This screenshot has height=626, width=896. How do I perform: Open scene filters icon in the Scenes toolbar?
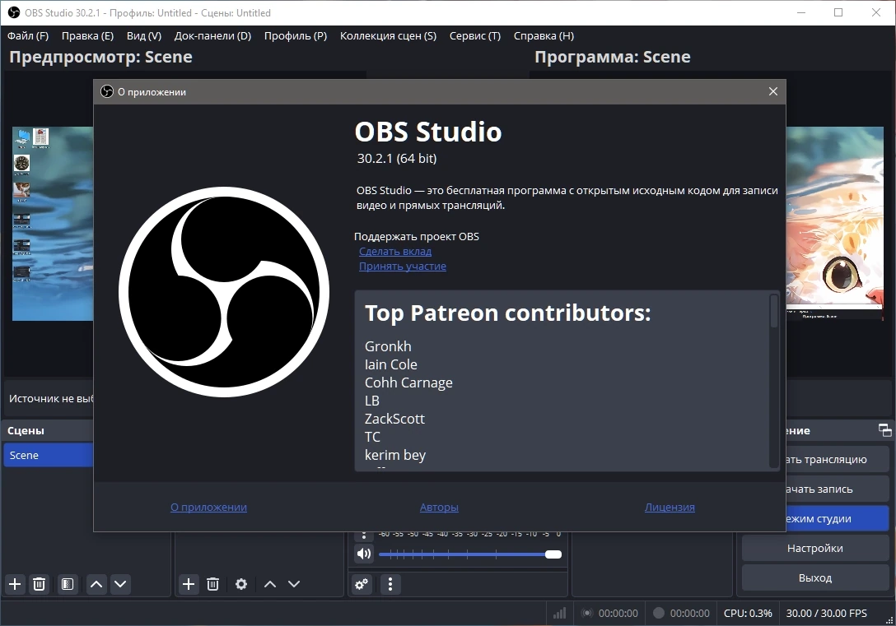click(68, 584)
